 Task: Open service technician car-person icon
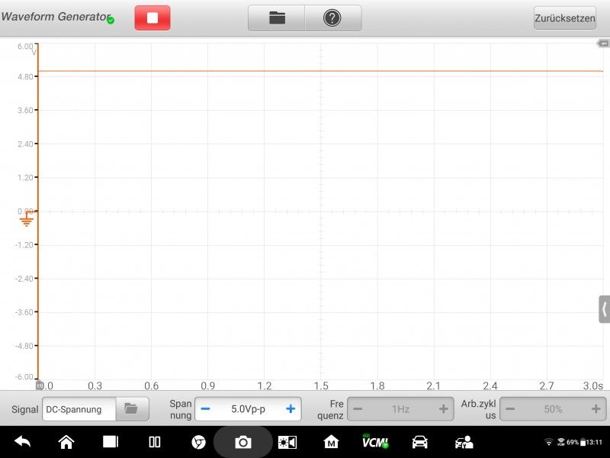(x=464, y=442)
